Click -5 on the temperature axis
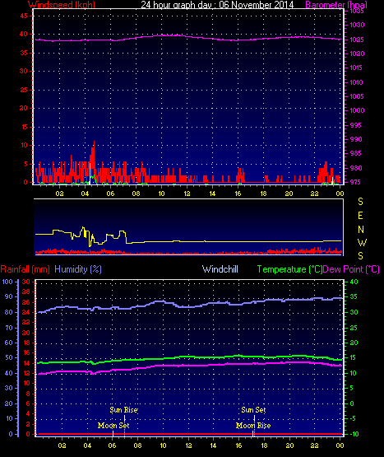This screenshot has width=384, height=457. (353, 418)
